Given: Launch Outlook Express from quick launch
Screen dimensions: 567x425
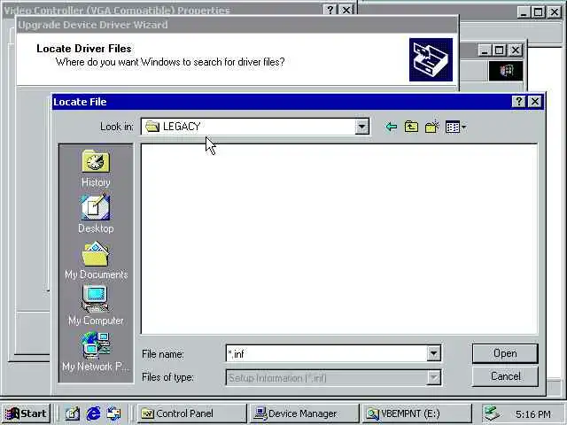Looking at the screenshot, I should click(114, 413).
